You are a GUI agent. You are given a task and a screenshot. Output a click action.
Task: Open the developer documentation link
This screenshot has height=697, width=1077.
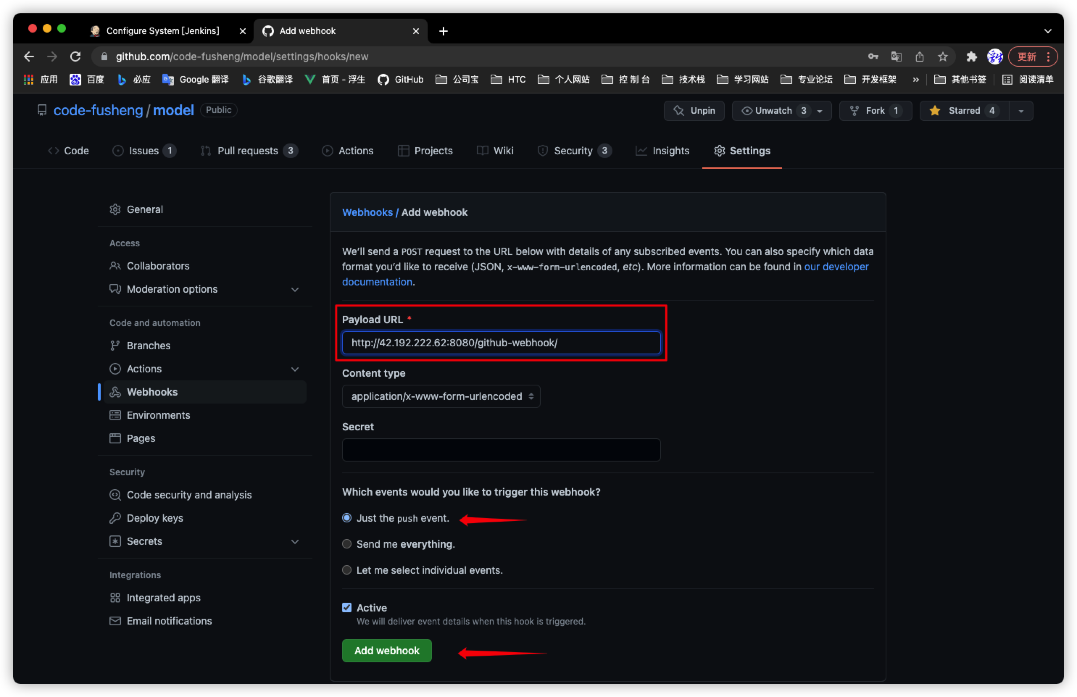(836, 267)
